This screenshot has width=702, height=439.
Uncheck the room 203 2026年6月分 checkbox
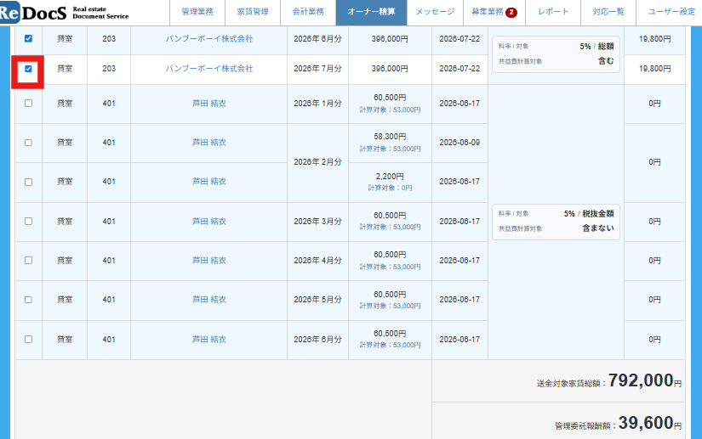pos(28,38)
